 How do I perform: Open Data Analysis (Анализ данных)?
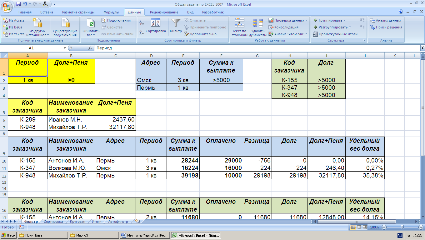386,20
